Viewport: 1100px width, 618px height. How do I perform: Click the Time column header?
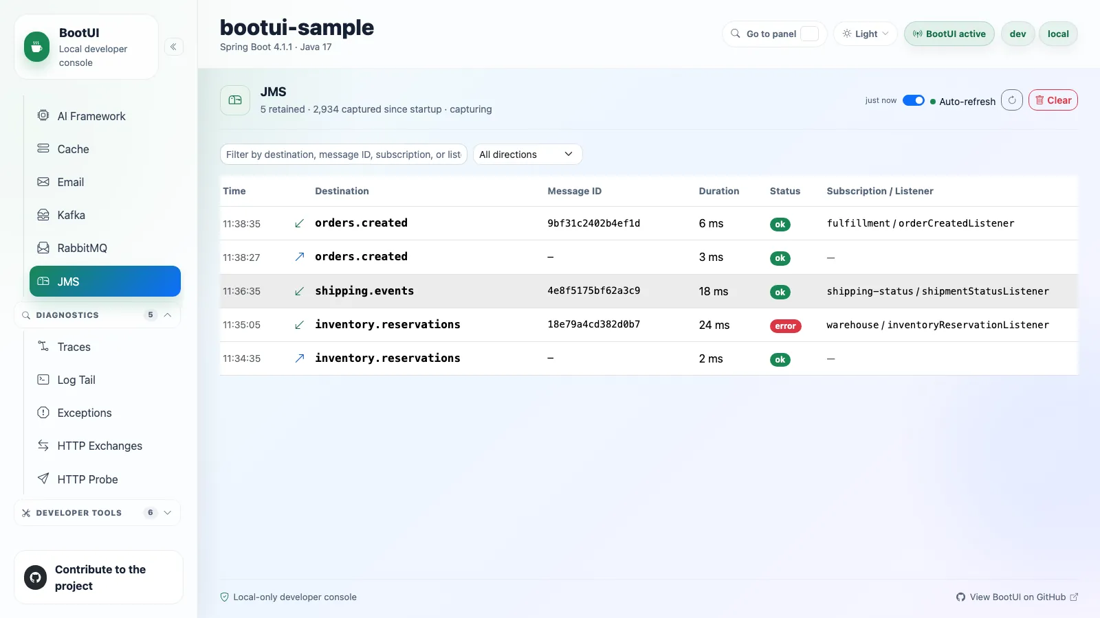(x=234, y=191)
